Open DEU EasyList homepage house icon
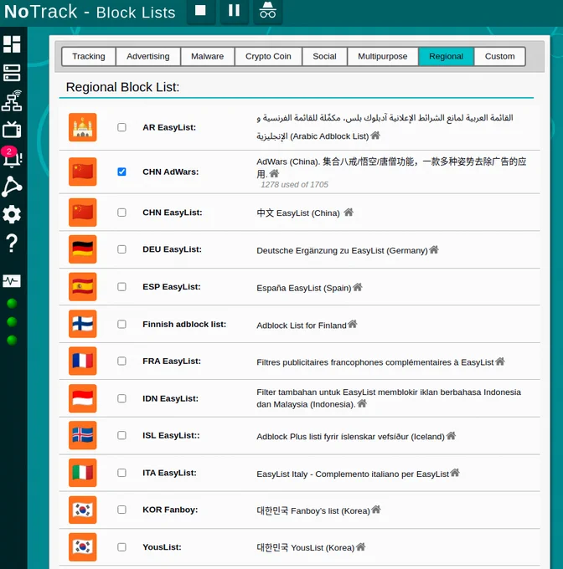The image size is (563, 569). [x=434, y=249]
